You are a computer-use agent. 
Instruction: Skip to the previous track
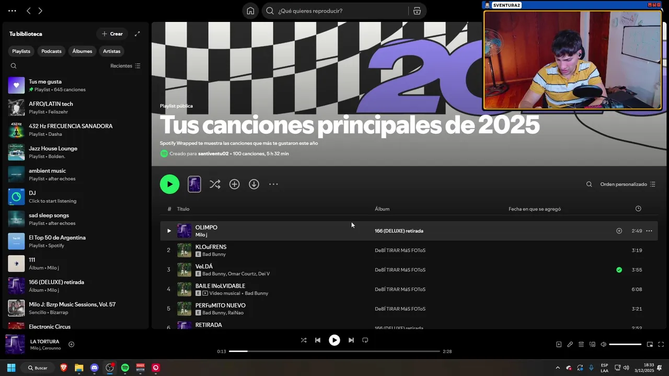point(318,340)
